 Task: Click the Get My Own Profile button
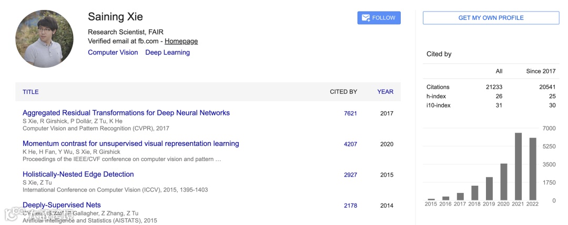[491, 18]
